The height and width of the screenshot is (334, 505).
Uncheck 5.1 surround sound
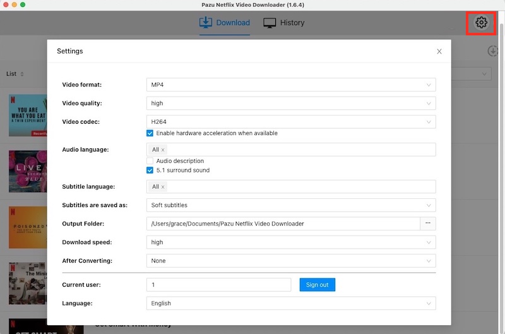pos(150,170)
